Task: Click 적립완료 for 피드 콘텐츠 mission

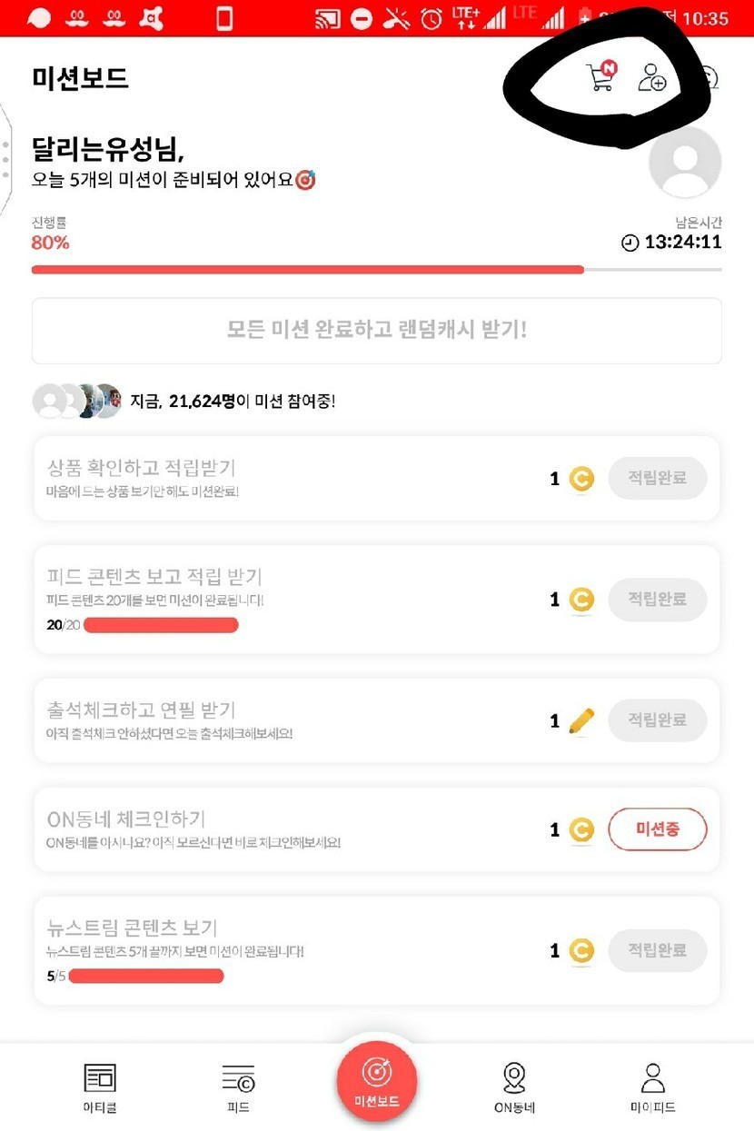Action: 657,599
